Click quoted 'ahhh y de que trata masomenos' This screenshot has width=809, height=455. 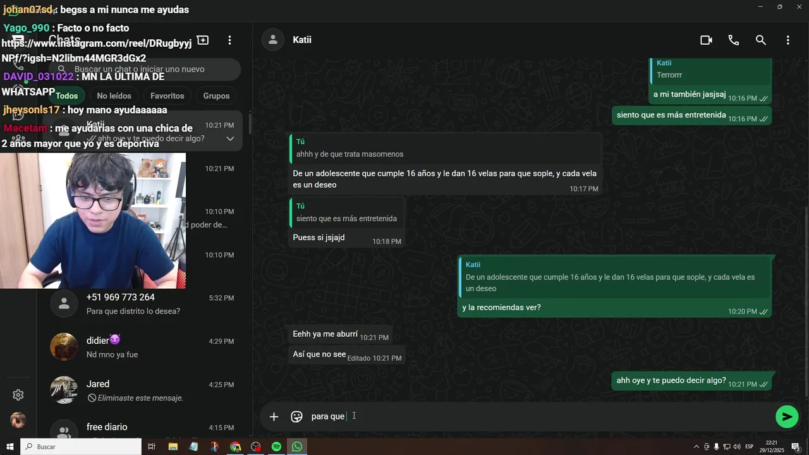444,148
